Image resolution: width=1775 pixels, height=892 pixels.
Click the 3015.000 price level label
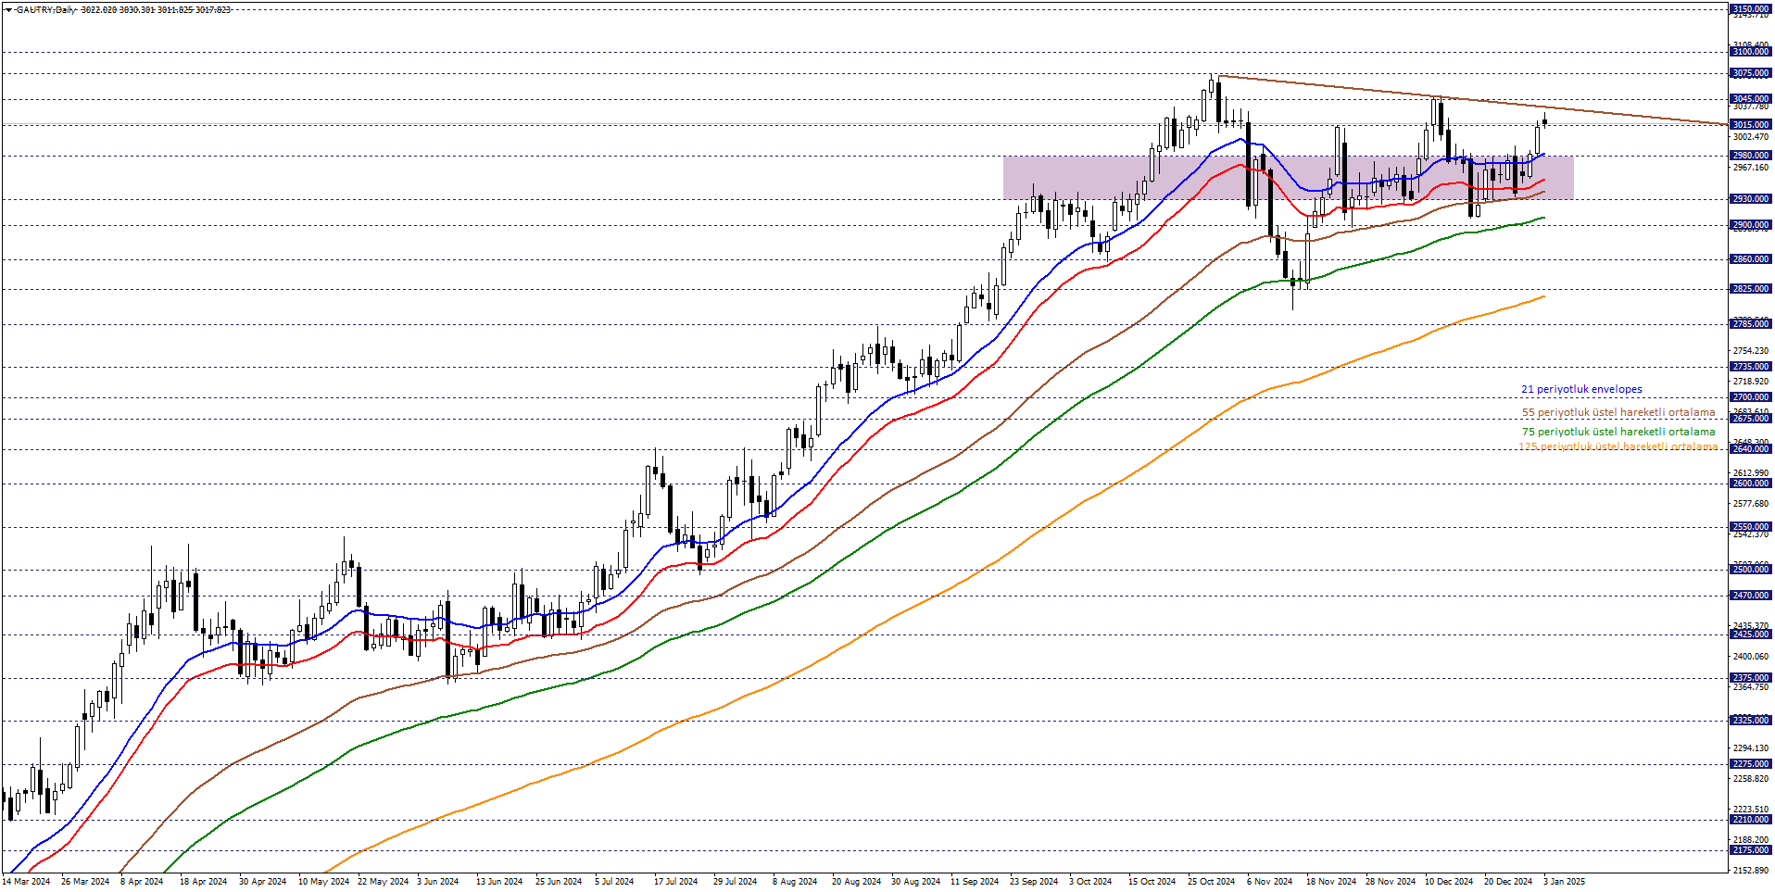[1751, 125]
